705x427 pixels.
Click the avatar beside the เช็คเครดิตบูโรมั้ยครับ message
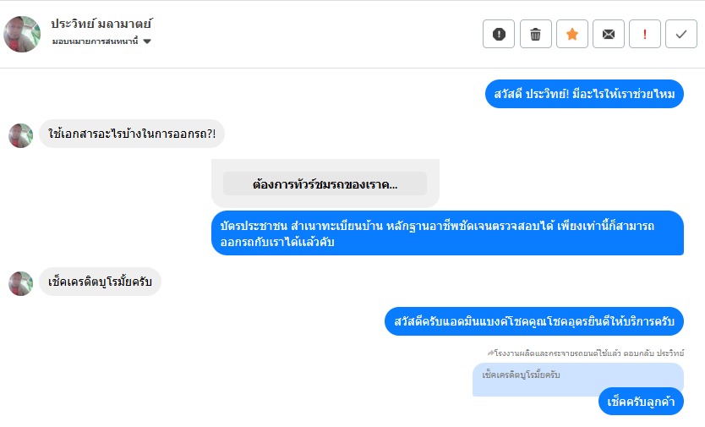(x=20, y=282)
